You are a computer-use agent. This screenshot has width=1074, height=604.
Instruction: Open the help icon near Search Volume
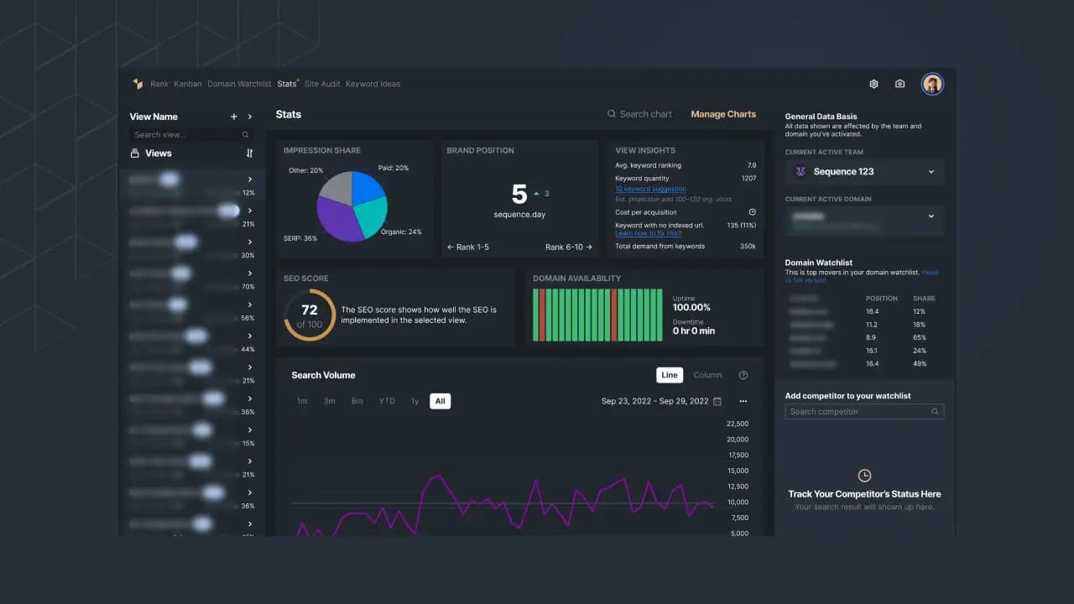pos(743,375)
